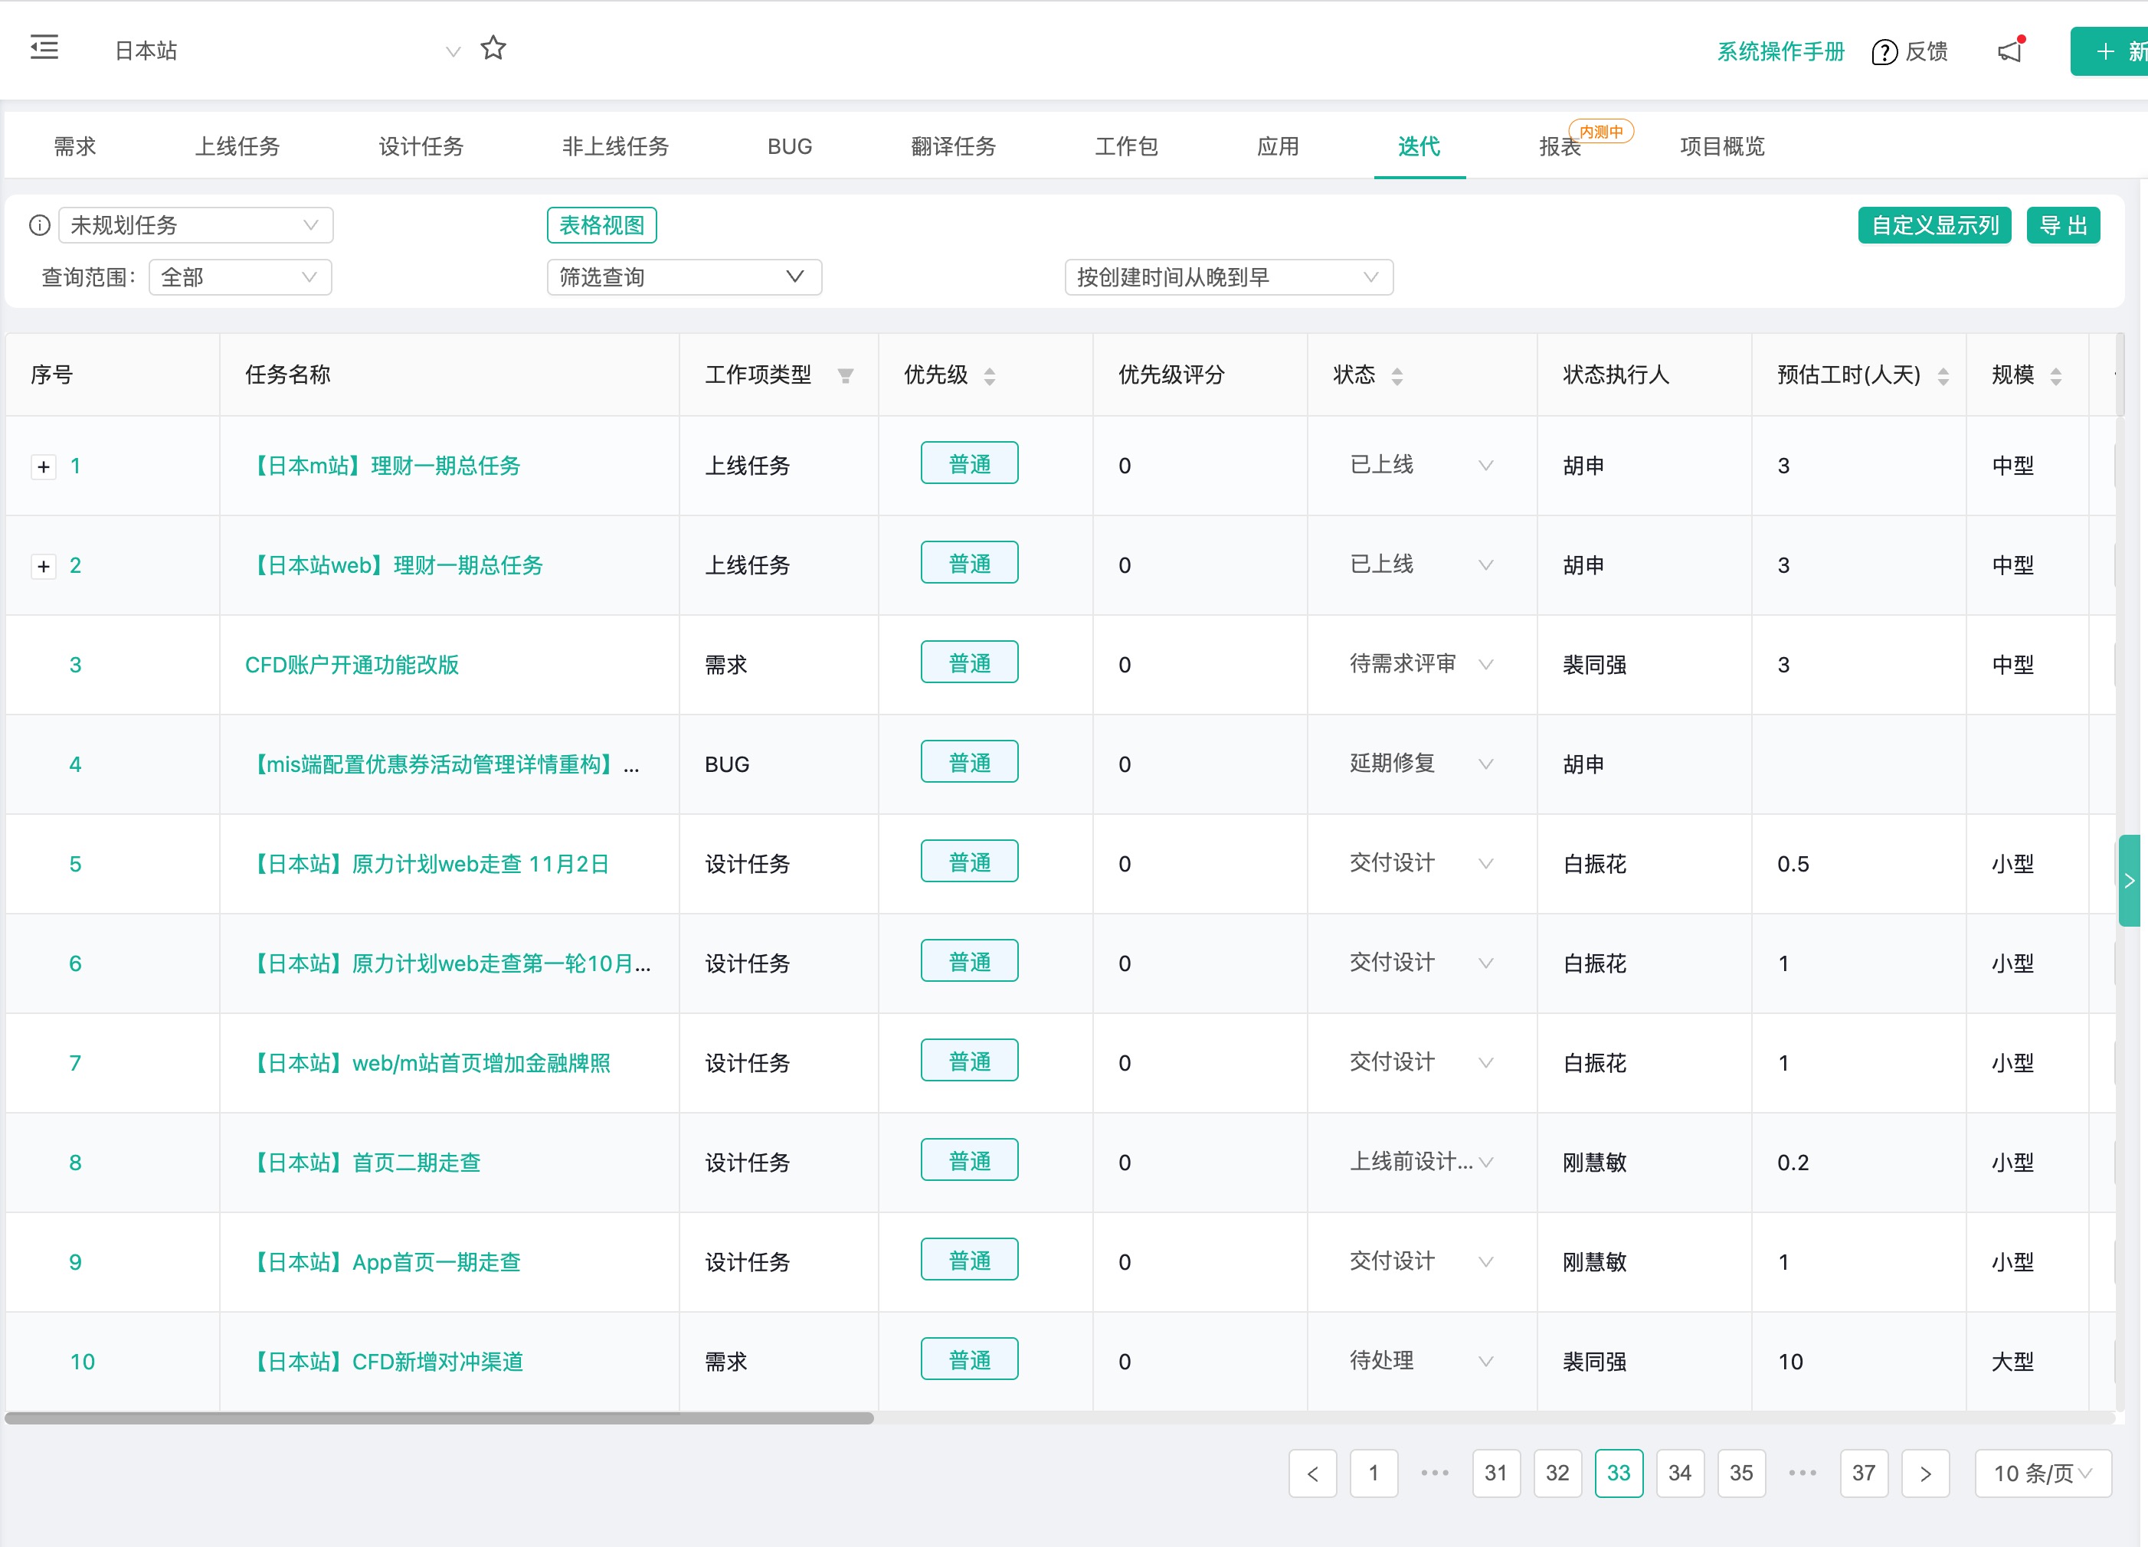Open task 【日本站】首页二期走查
The width and height of the screenshot is (2148, 1547).
point(363,1162)
